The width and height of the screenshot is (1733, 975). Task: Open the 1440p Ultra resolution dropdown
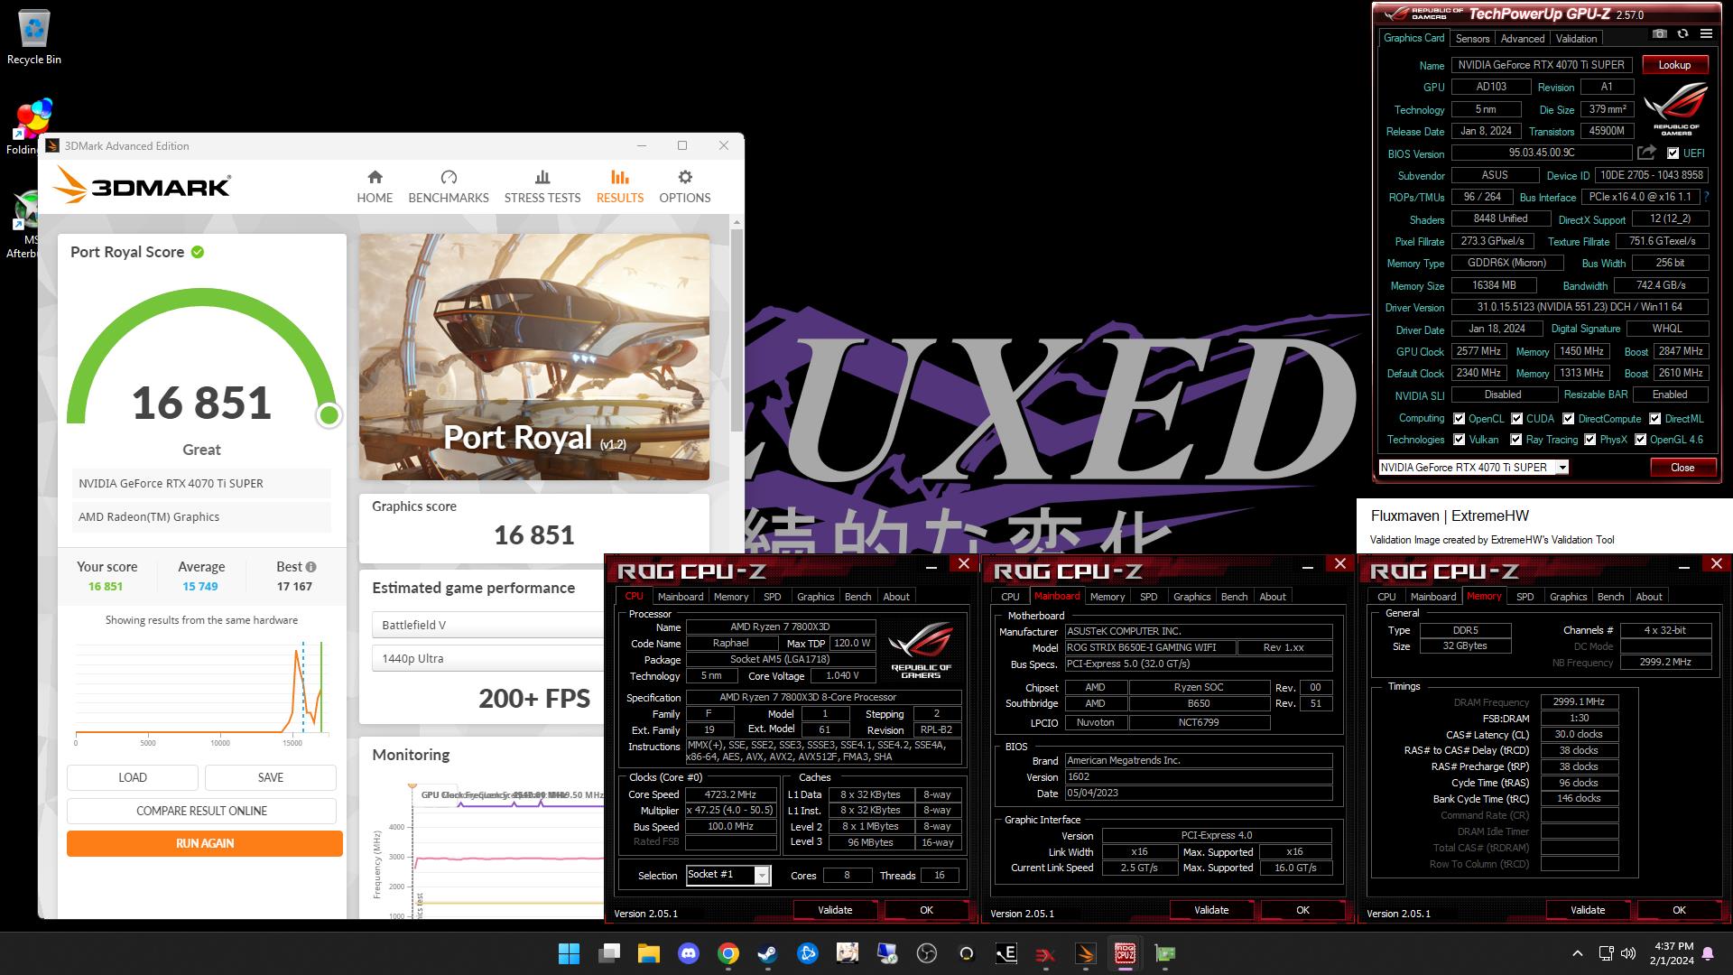[x=488, y=658]
